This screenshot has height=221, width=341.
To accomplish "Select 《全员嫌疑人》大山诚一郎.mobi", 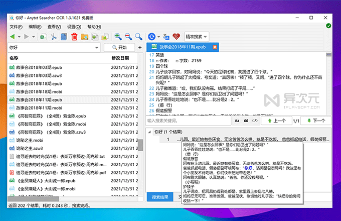I will click(x=73, y=189).
